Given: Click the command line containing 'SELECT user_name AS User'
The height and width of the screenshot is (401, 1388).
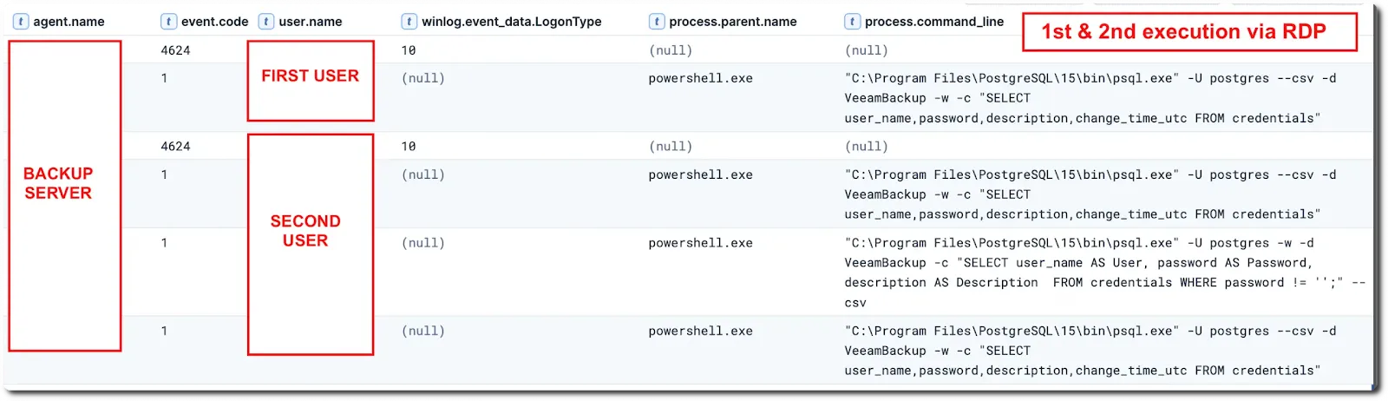Looking at the screenshot, I should 1105,273.
